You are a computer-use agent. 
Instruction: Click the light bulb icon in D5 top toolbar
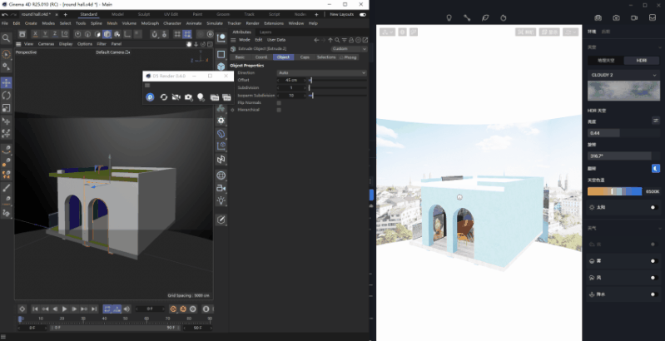pyautogui.click(x=449, y=17)
